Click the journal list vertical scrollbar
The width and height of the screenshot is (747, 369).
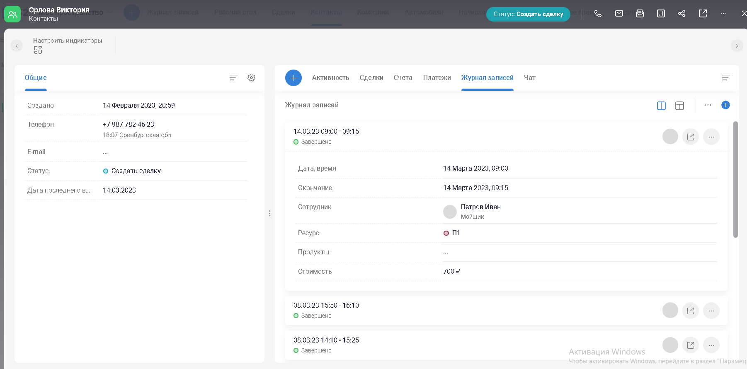735,179
